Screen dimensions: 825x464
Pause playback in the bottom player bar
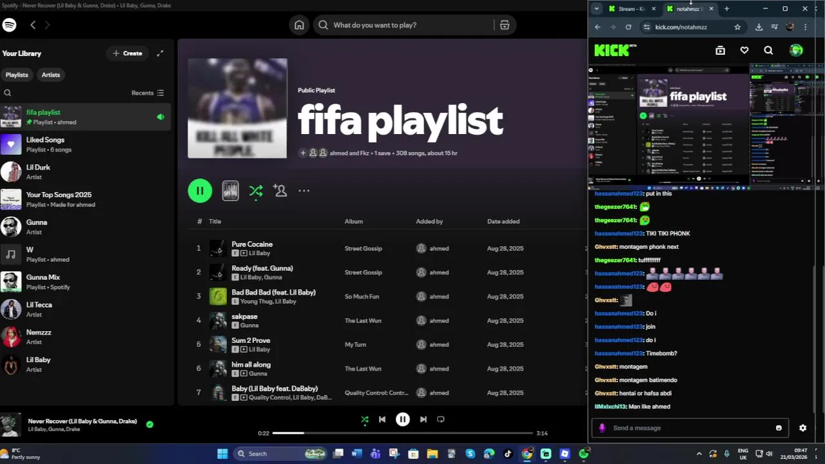click(403, 420)
